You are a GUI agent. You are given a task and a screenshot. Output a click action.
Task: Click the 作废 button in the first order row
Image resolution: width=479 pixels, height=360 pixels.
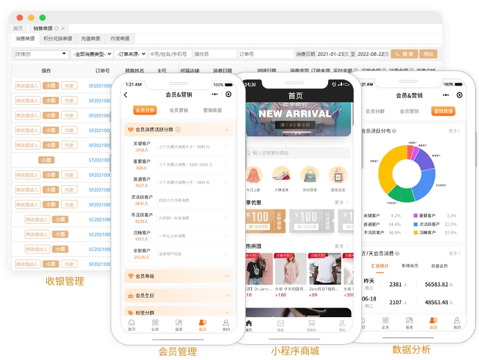(x=69, y=86)
